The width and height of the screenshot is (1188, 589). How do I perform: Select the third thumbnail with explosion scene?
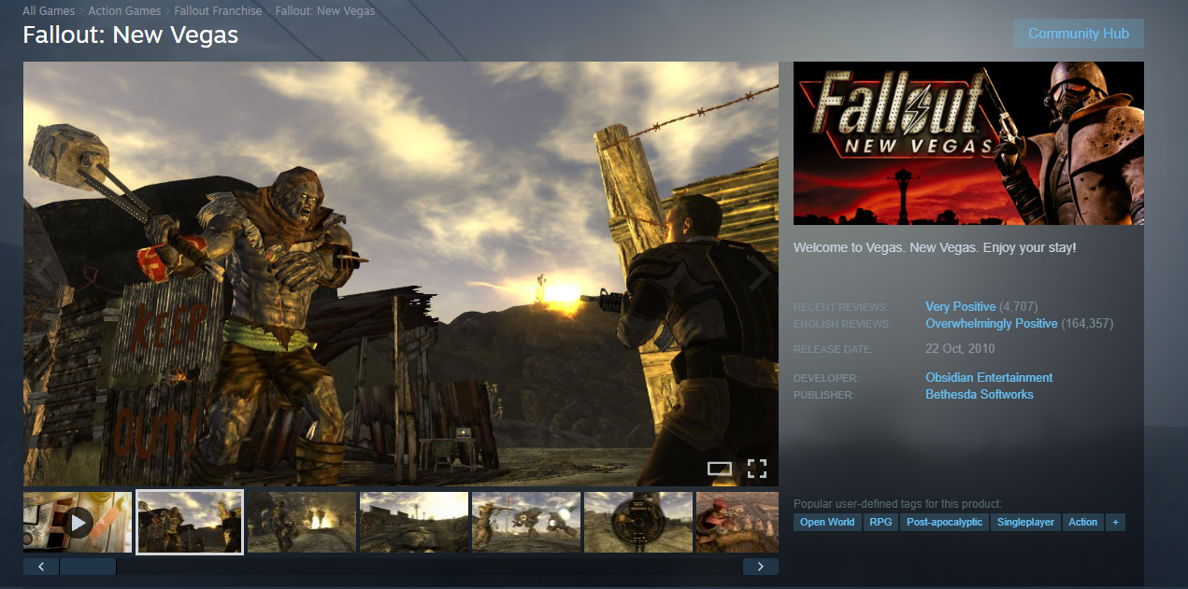(302, 523)
